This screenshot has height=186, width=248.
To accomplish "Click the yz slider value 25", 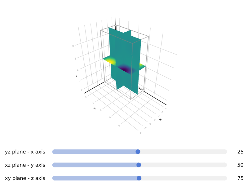I will [x=240, y=152].
